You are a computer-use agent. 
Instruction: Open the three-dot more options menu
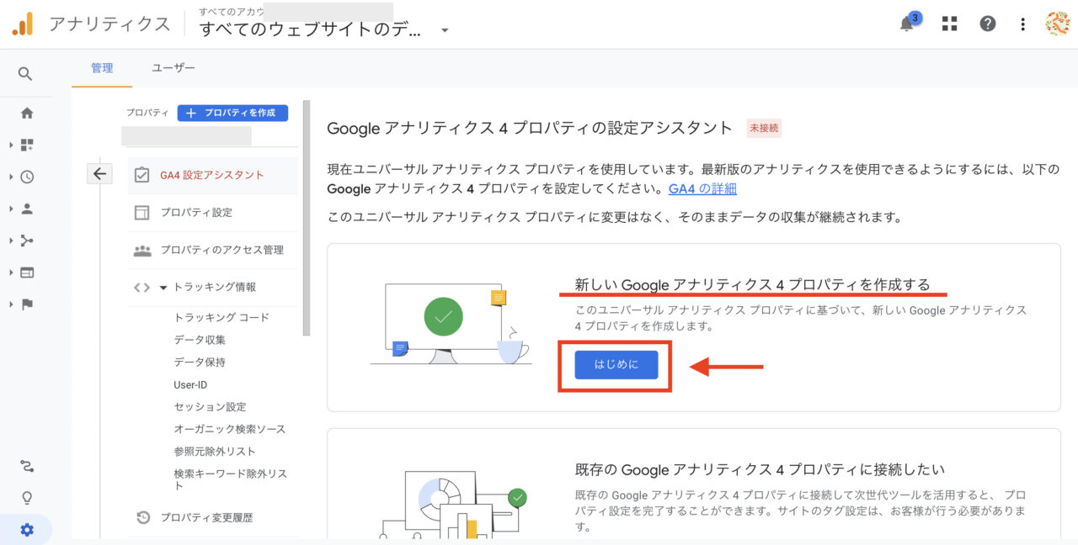(1022, 24)
